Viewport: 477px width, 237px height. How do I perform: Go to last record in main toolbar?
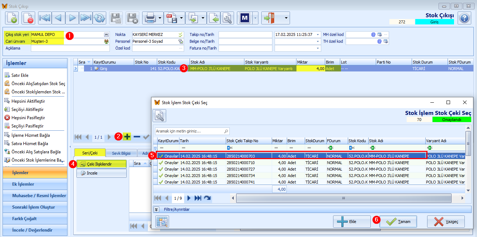pyautogui.click(x=86, y=18)
